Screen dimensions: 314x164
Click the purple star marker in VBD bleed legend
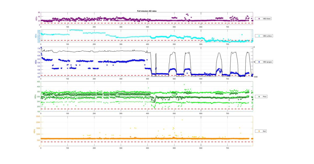click(259, 19)
